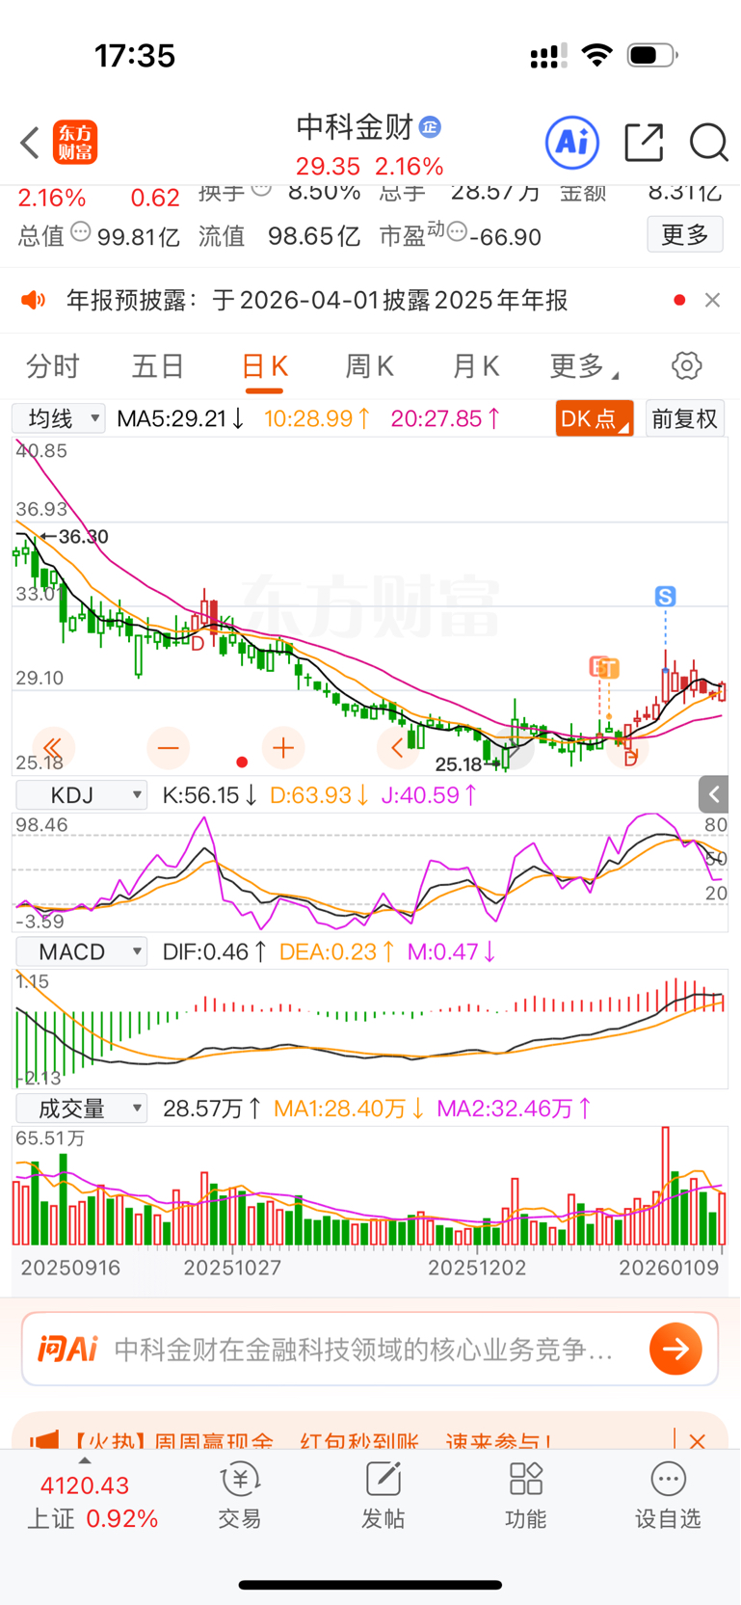Zoom out chart with minus icon
The width and height of the screenshot is (741, 1605).
(x=168, y=748)
